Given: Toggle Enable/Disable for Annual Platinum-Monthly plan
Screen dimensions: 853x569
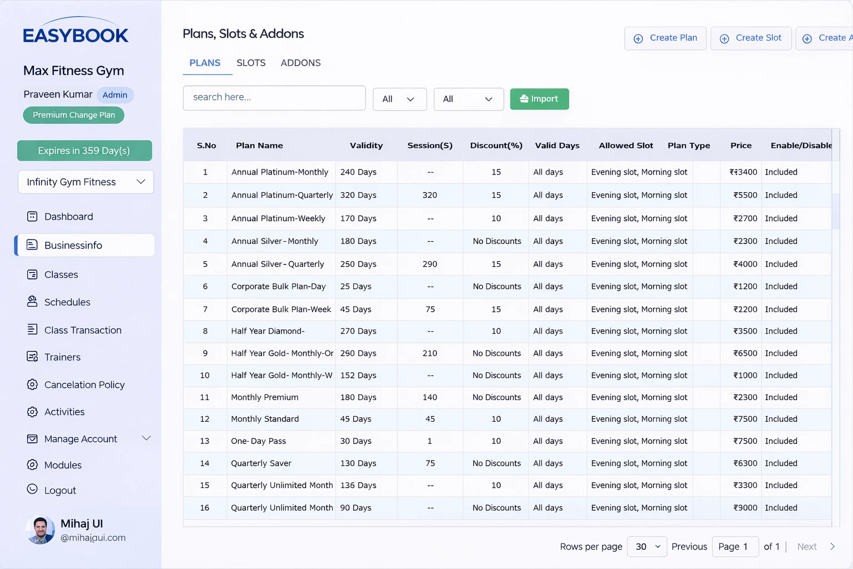Looking at the screenshot, I should point(781,172).
